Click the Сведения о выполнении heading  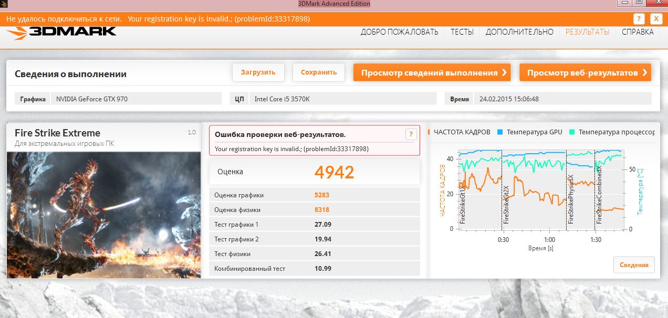coord(70,74)
